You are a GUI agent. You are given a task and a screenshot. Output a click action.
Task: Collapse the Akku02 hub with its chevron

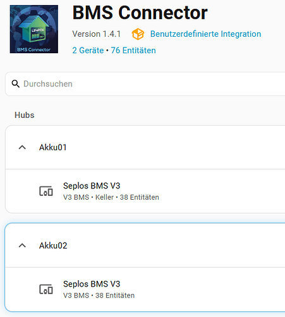[x=22, y=245]
